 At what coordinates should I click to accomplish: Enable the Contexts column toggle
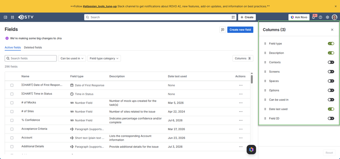[x=331, y=62]
